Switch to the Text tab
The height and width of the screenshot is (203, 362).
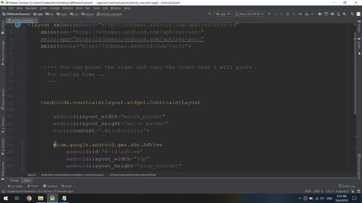[x=27, y=180]
